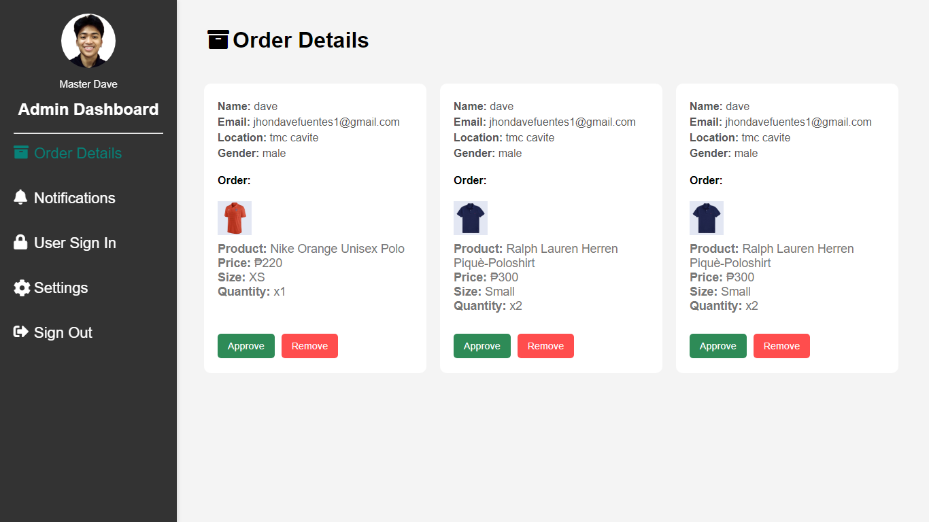This screenshot has height=522, width=929.
Task: Click the User Sign In lock icon
Action: tap(20, 242)
